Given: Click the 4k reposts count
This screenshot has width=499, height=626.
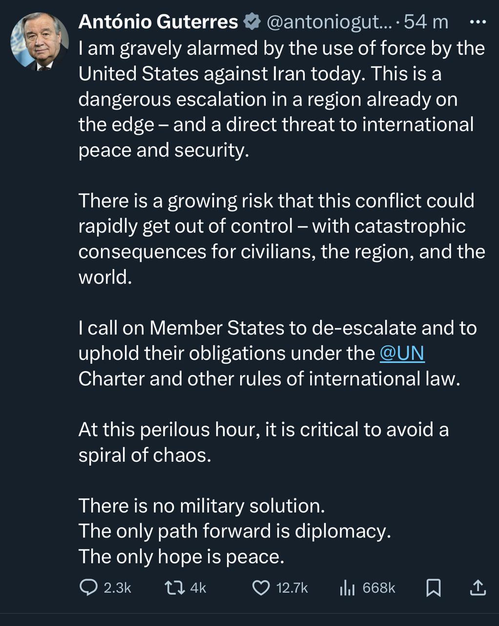Looking at the screenshot, I should coord(198,587).
